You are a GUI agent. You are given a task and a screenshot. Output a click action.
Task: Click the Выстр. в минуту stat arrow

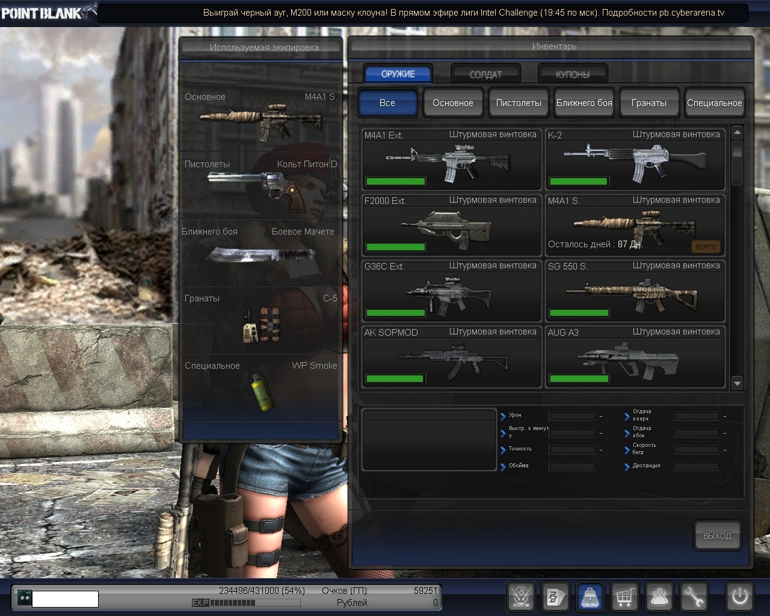point(504,433)
